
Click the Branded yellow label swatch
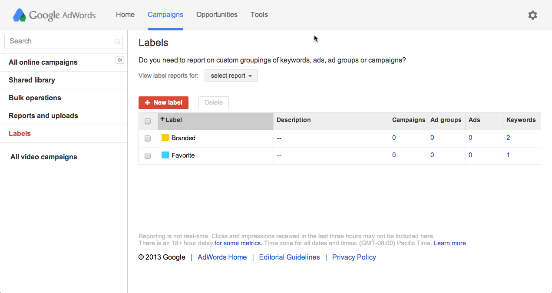pos(165,138)
